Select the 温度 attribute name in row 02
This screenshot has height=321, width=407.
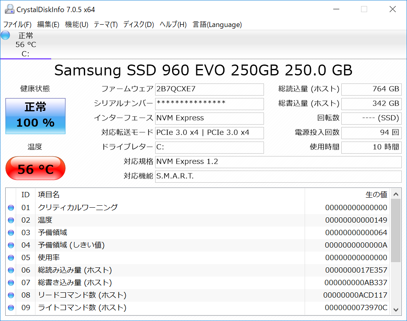[x=45, y=220]
